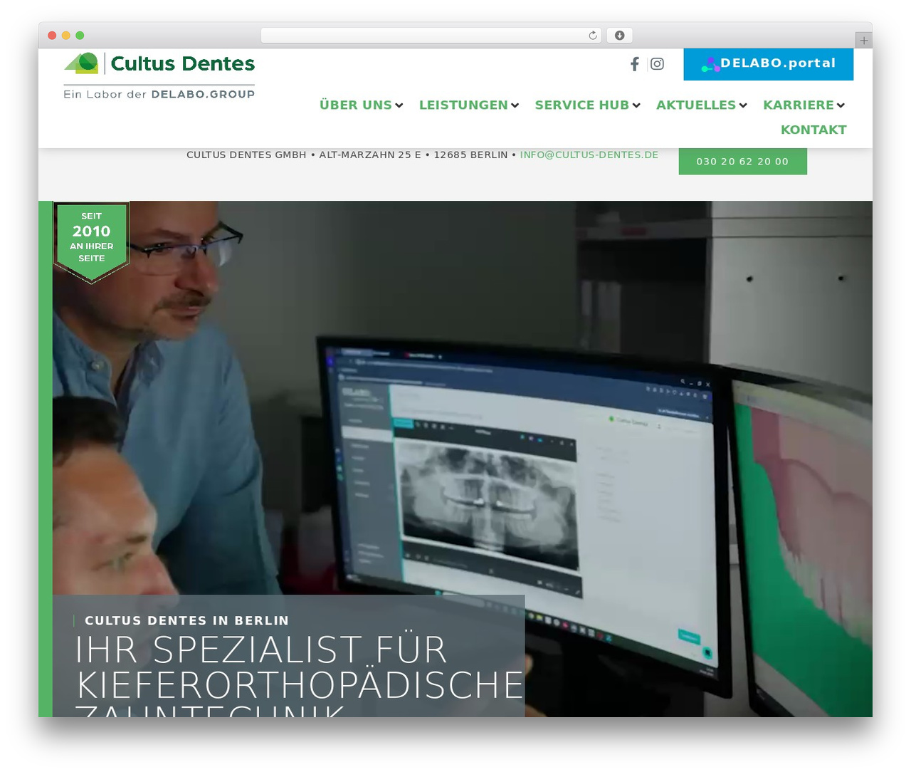Click 'Ein Labor der DELABO.GROUP' tagline
911x772 pixels.
[159, 94]
